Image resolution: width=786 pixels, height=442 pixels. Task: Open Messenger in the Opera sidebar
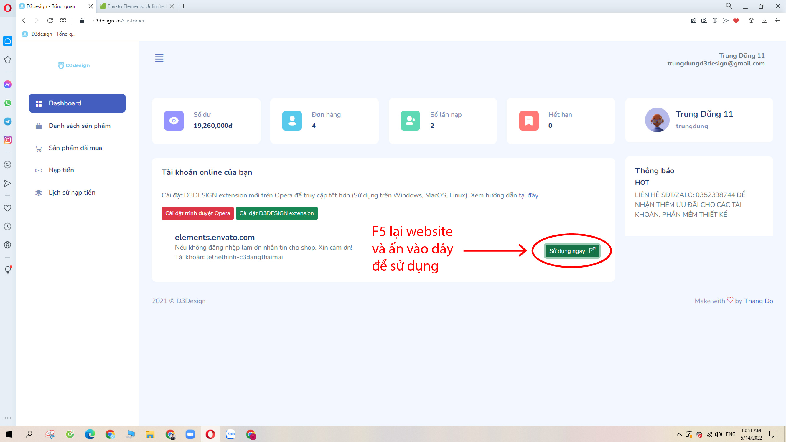(8, 85)
